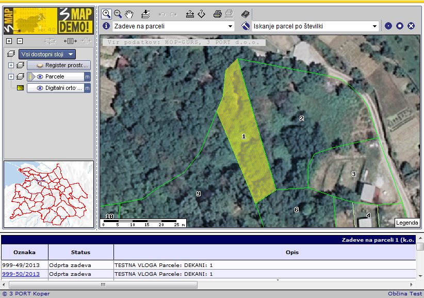Click the Oznaka column header

(25, 252)
